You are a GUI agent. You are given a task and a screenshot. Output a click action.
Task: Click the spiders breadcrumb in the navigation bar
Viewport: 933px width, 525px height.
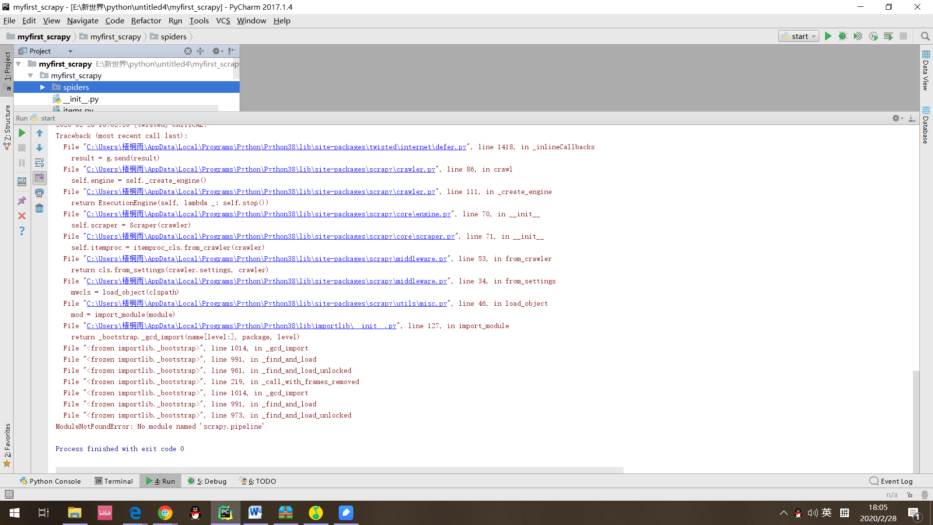point(168,36)
